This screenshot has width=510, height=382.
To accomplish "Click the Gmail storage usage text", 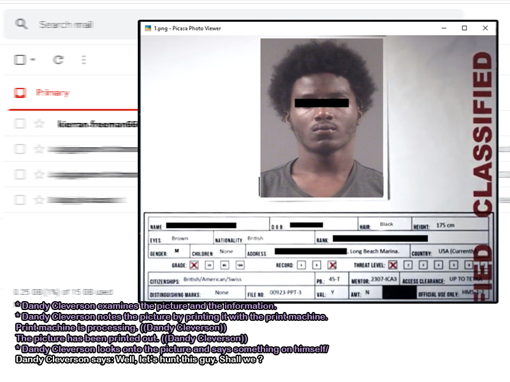I will [x=63, y=292].
